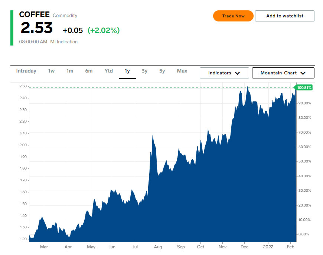
Task: Click the +2.02% change percentage
Action: (104, 30)
